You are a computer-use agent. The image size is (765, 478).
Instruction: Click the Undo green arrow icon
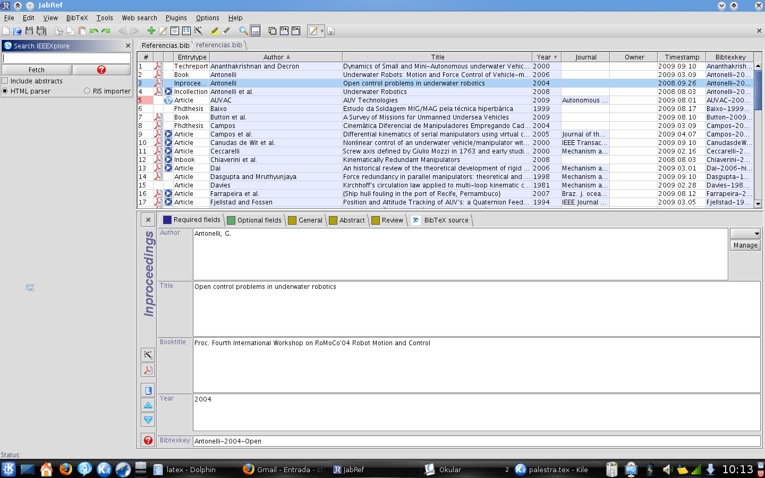coord(94,31)
